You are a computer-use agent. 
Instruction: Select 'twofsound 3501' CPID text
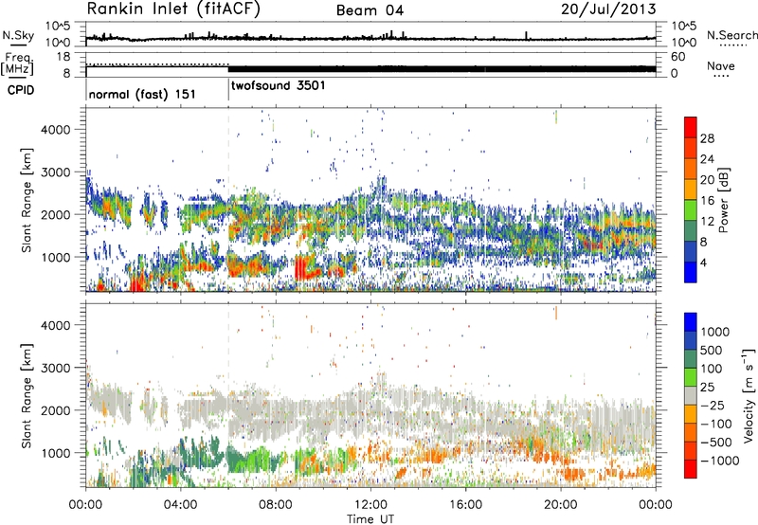coord(278,85)
